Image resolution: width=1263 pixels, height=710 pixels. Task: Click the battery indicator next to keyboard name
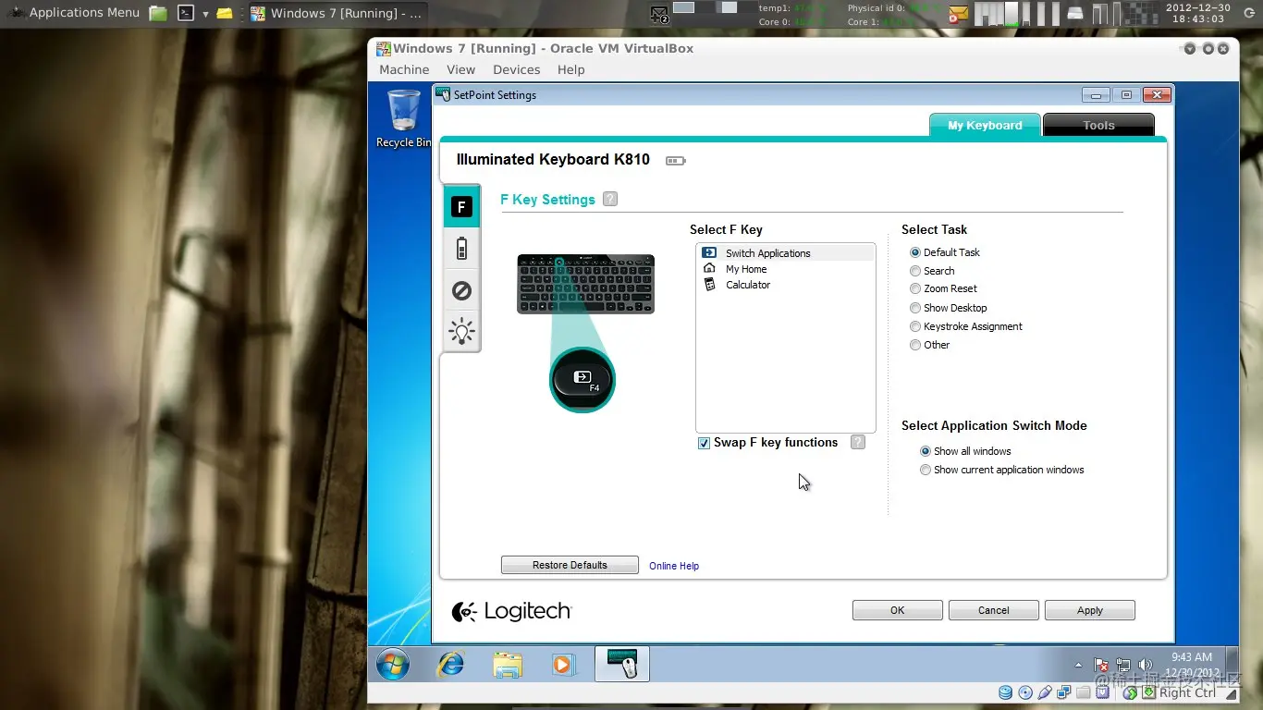tap(676, 161)
